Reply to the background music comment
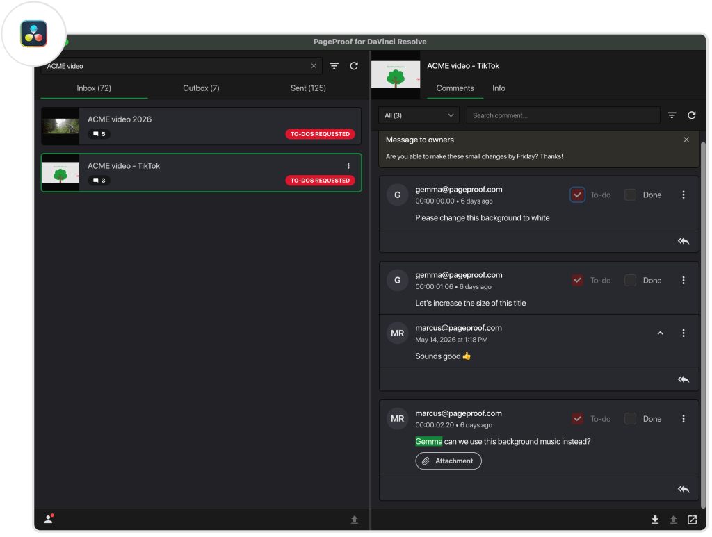 click(683, 489)
